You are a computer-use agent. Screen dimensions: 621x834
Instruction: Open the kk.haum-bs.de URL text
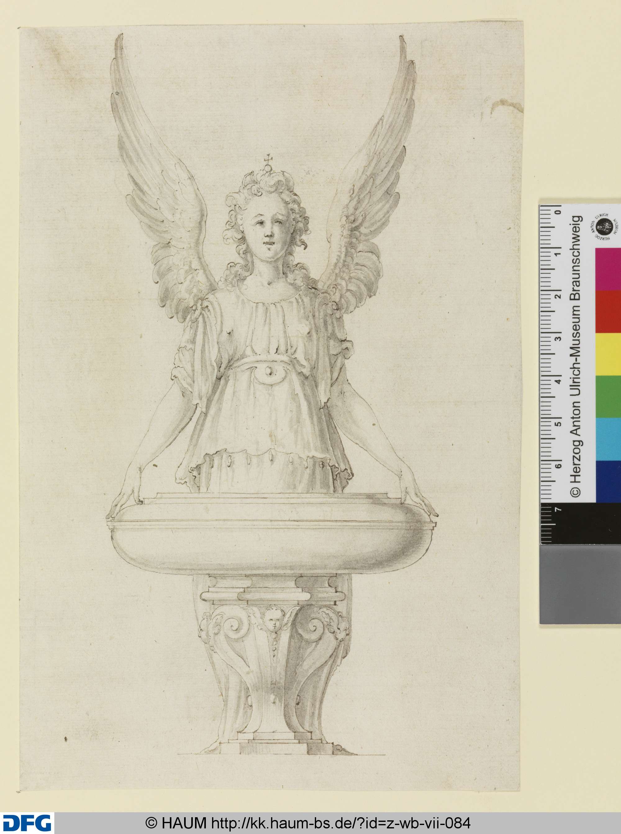click(x=341, y=823)
